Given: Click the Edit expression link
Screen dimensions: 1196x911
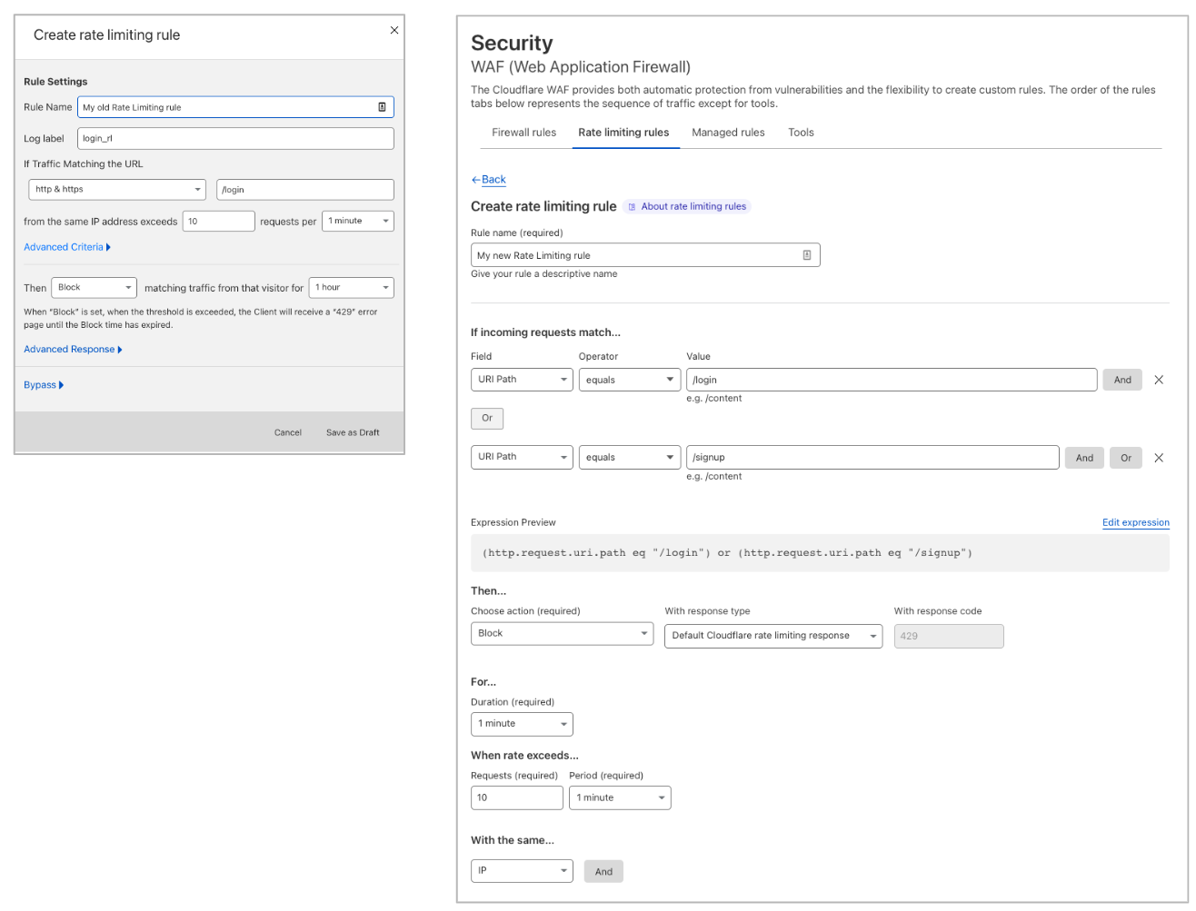Looking at the screenshot, I should (1136, 522).
